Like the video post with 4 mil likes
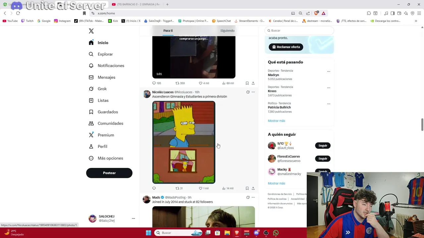The image size is (424, 238). [200, 83]
